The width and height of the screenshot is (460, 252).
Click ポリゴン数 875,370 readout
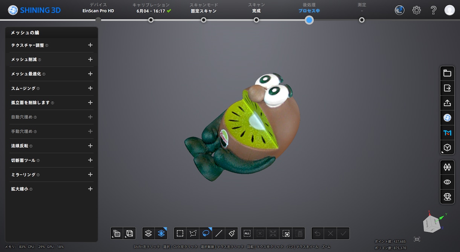click(390, 248)
